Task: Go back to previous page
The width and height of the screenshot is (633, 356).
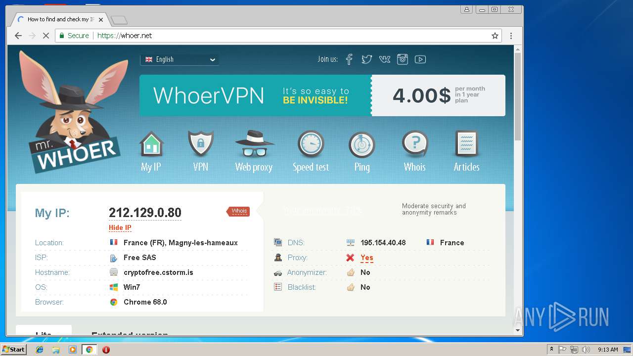Action: pyautogui.click(x=18, y=36)
